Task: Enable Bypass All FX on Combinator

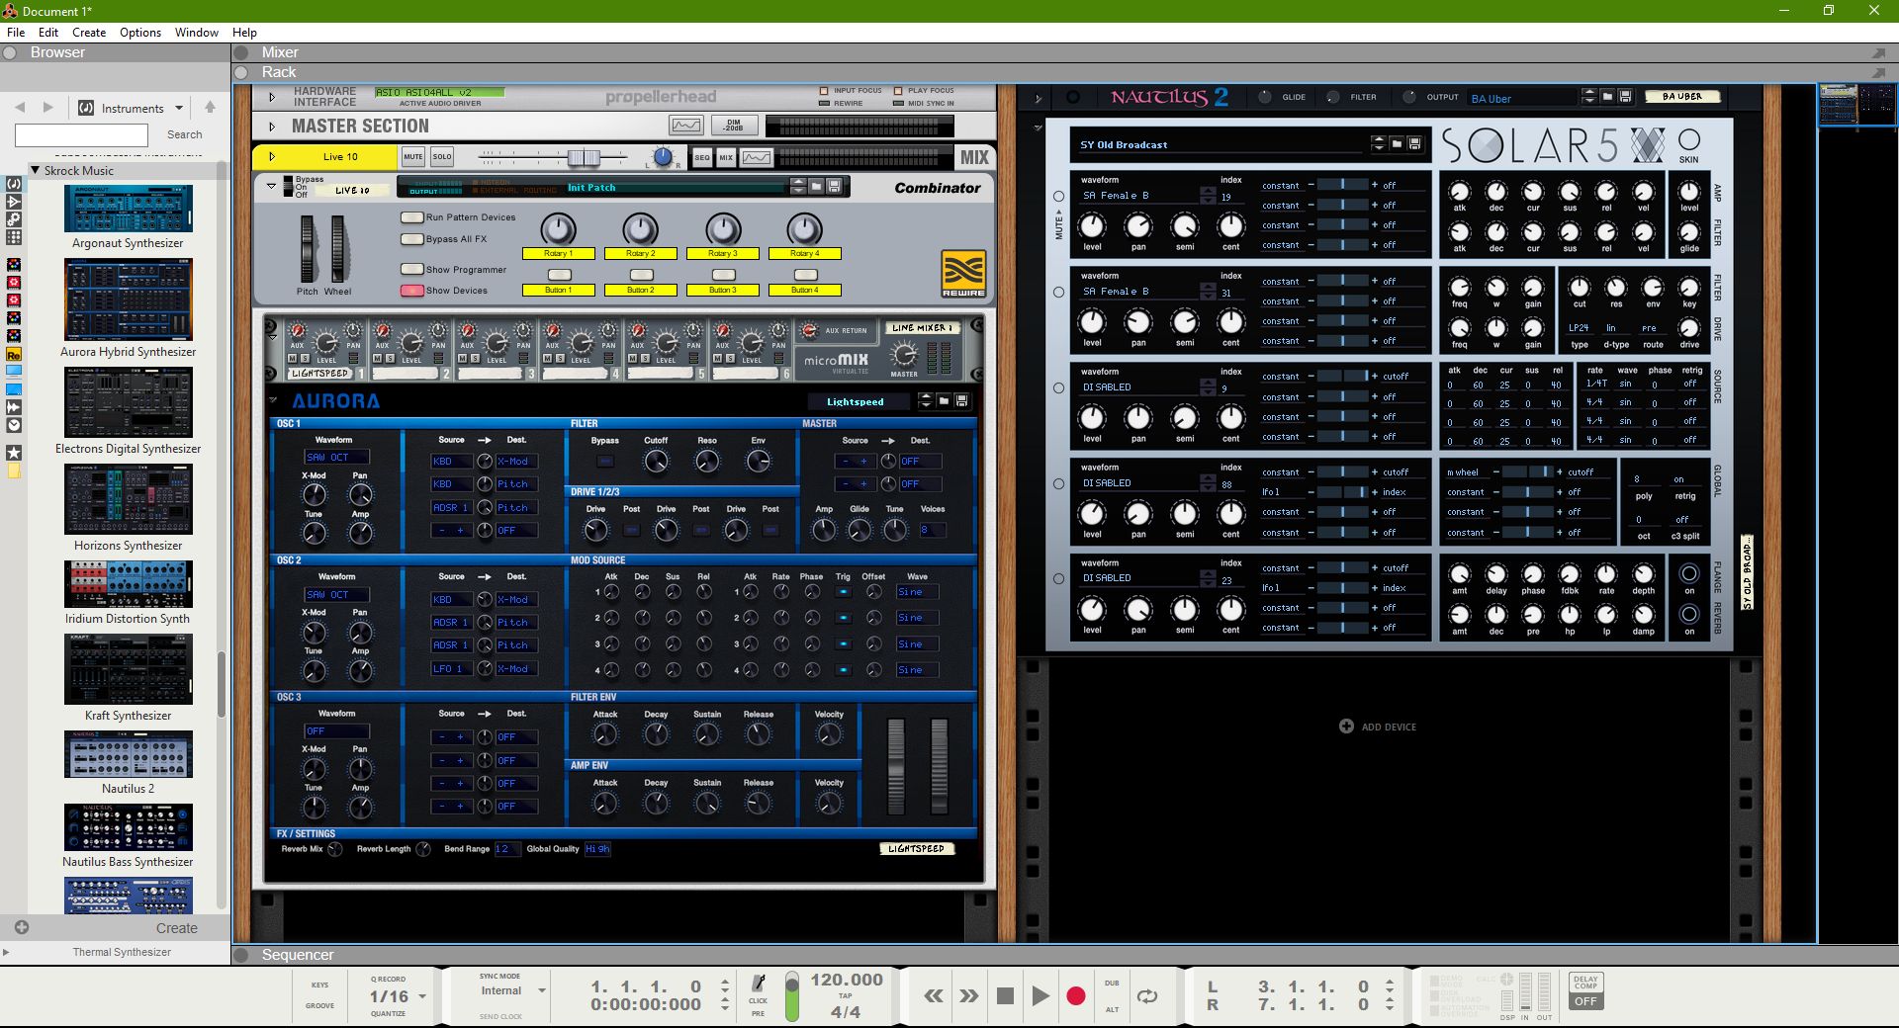Action: [x=411, y=239]
